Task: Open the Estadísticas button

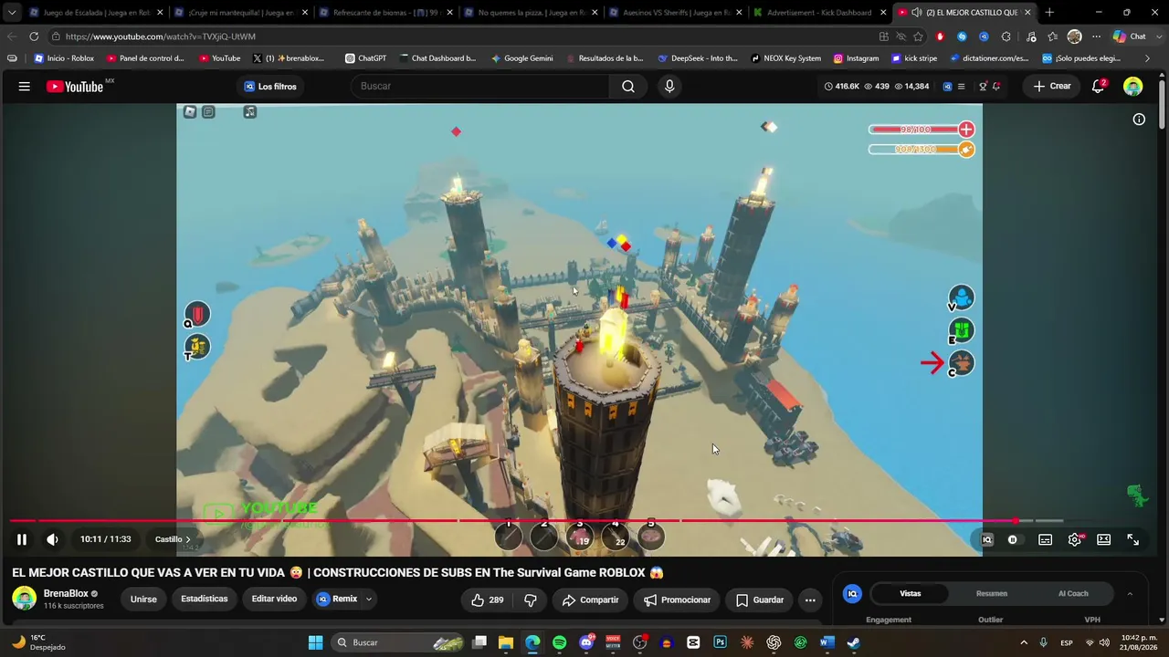Action: (x=205, y=600)
